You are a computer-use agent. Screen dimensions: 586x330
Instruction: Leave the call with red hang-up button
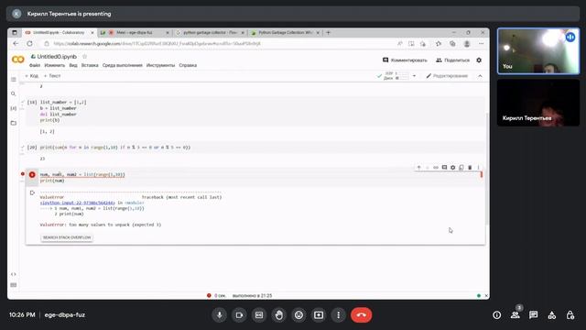[x=361, y=315]
